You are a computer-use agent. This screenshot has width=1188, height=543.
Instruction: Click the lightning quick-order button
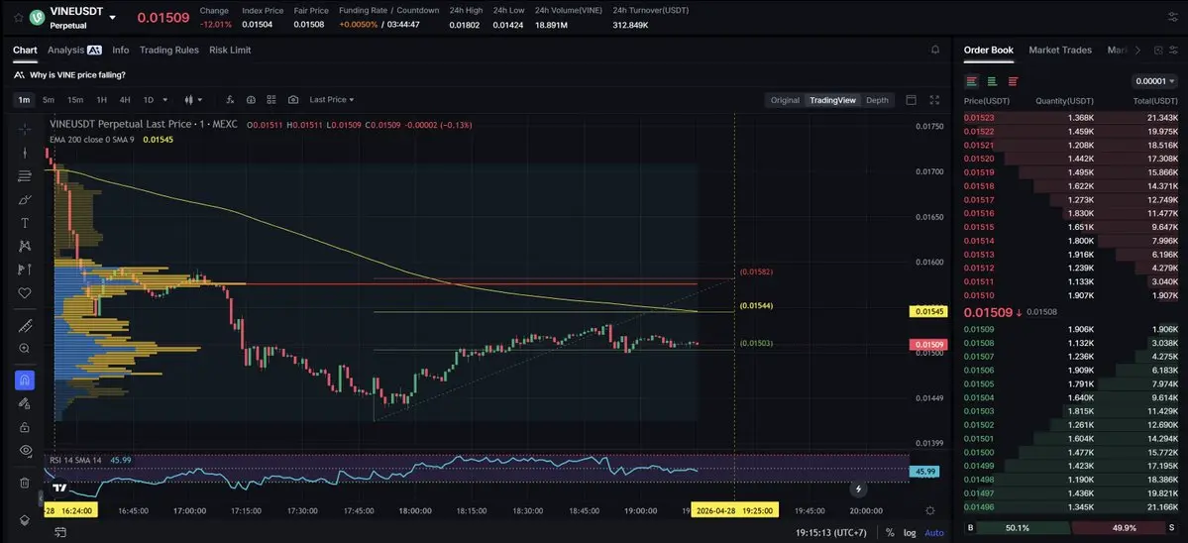click(858, 489)
